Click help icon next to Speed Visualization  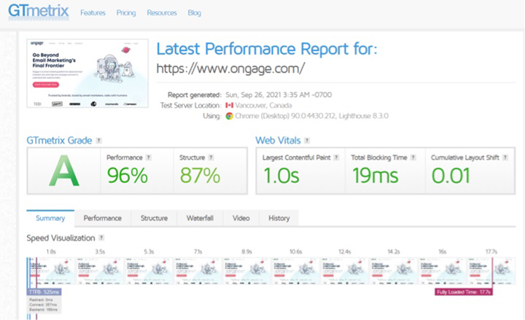click(x=101, y=238)
